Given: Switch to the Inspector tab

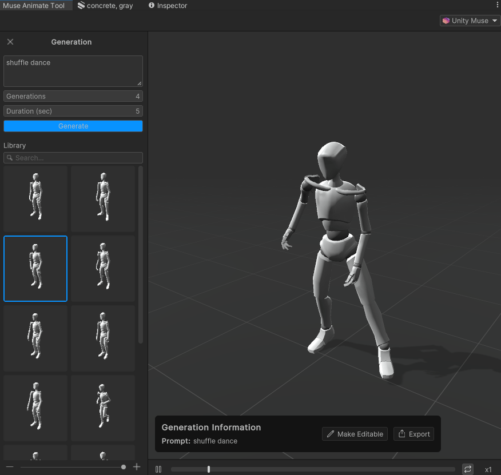Looking at the screenshot, I should 168,6.
